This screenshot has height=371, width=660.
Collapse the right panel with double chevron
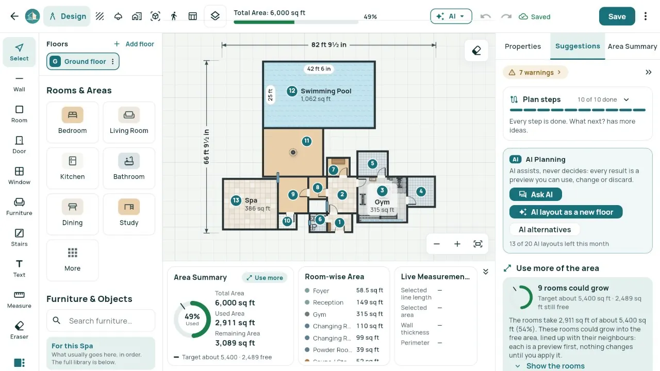pyautogui.click(x=649, y=73)
